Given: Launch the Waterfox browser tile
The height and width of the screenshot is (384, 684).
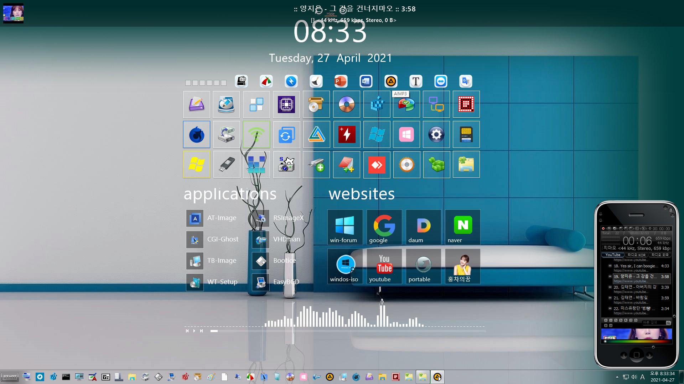Looking at the screenshot, I should (x=197, y=134).
